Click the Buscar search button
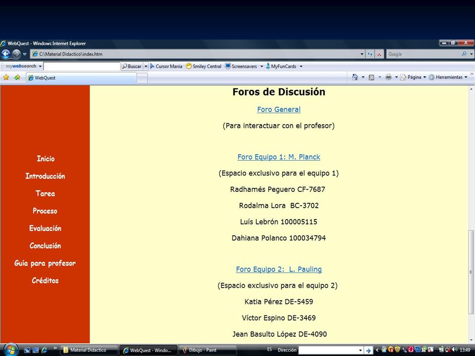Viewport: 475px width, 356px height. [132, 66]
